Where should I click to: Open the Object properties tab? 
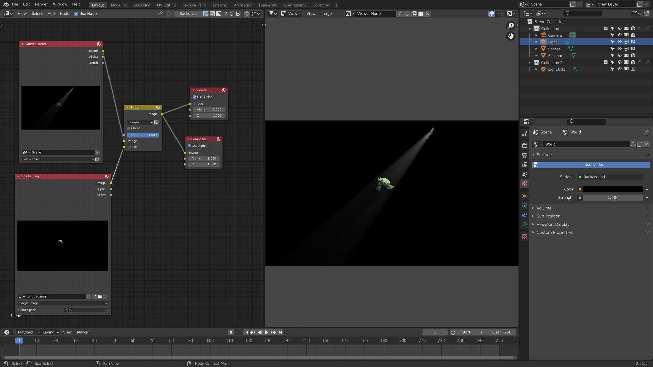pos(525,196)
